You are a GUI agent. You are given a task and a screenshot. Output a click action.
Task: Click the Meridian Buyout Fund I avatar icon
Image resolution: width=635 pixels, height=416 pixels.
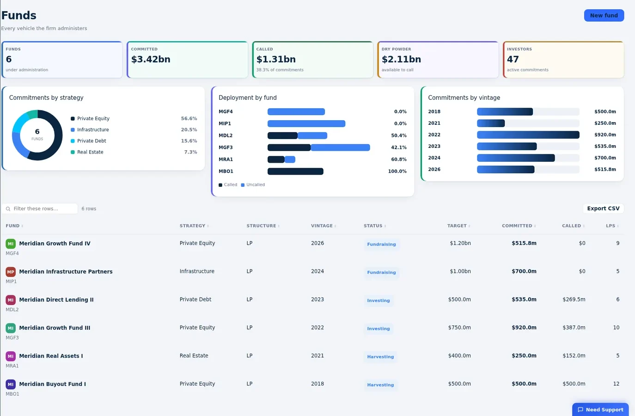(x=11, y=384)
